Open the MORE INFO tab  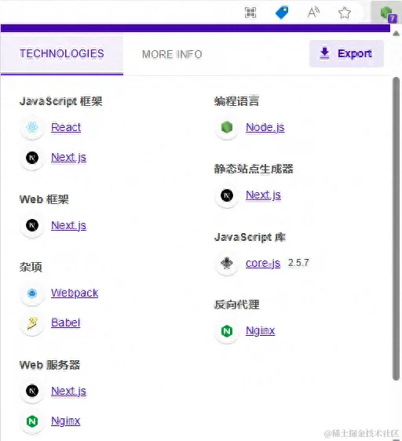[172, 54]
